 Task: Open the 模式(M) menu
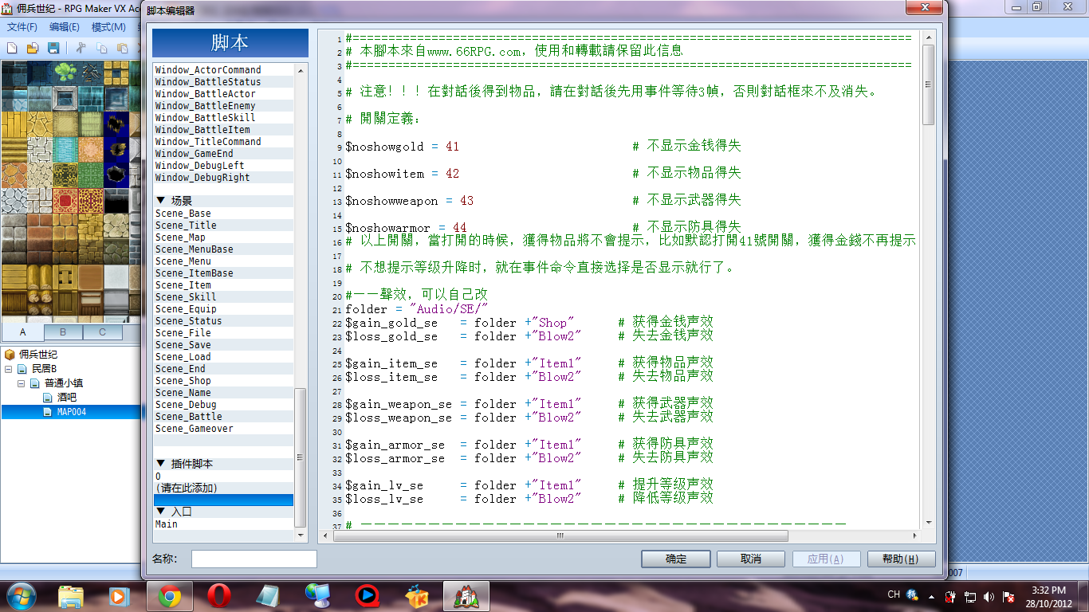tap(108, 27)
